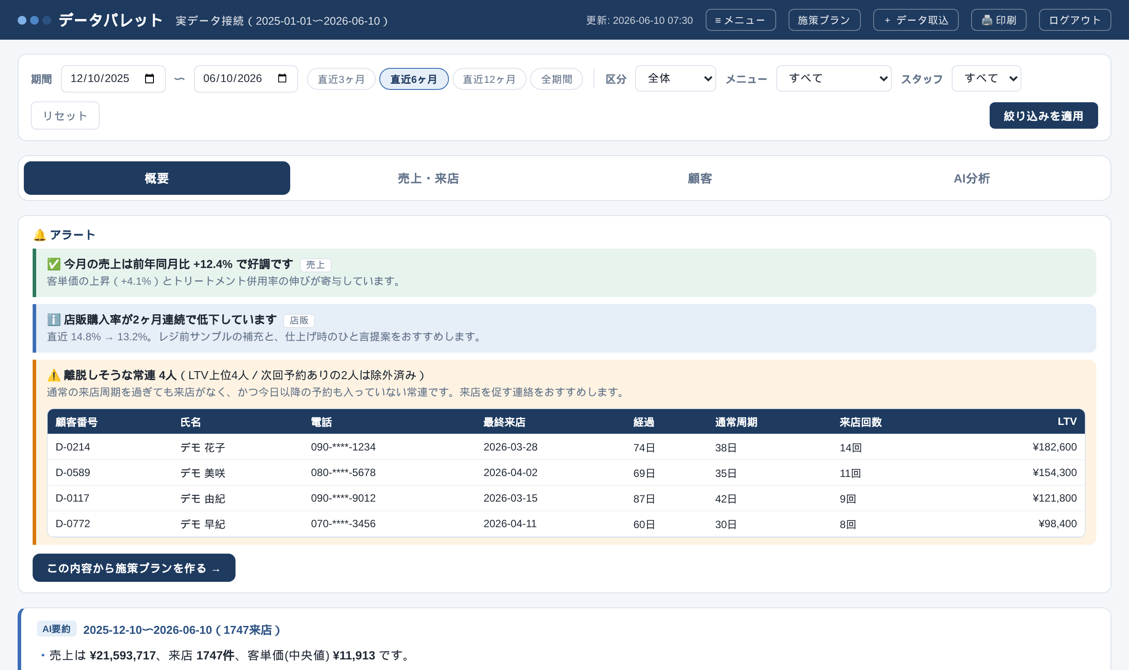Click the 氏名 column header
Viewport: 1129px width, 670px height.
click(191, 422)
